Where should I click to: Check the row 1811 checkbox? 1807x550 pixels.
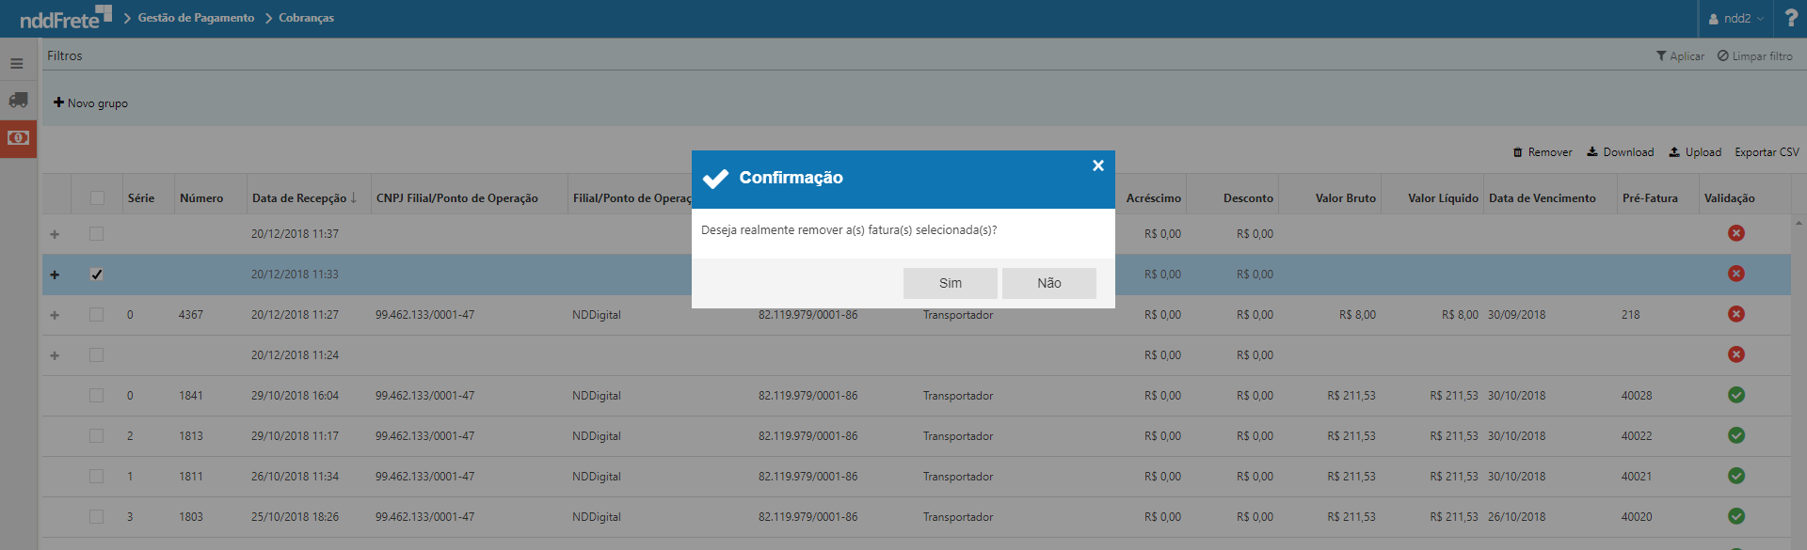pyautogui.click(x=97, y=477)
